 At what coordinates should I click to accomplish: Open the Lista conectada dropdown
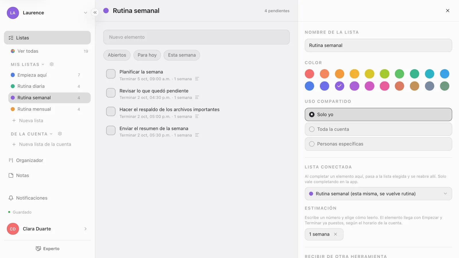[x=378, y=194]
